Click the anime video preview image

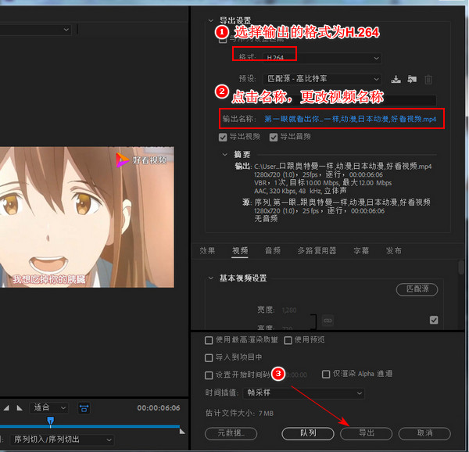[x=87, y=217]
